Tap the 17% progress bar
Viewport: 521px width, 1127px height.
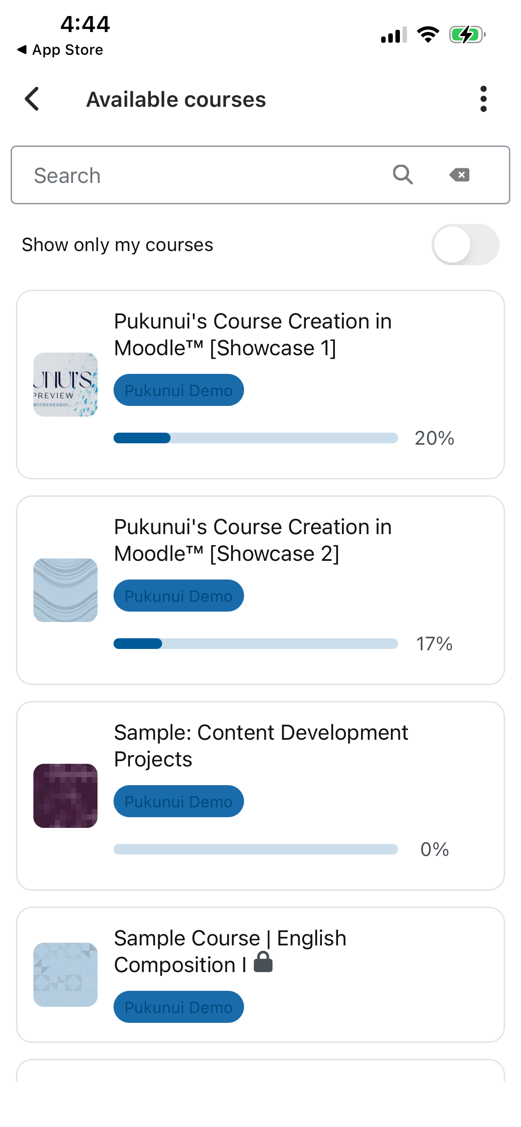point(256,644)
